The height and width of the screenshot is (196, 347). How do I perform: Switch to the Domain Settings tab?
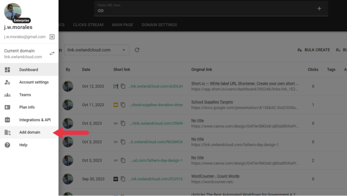pyautogui.click(x=159, y=25)
